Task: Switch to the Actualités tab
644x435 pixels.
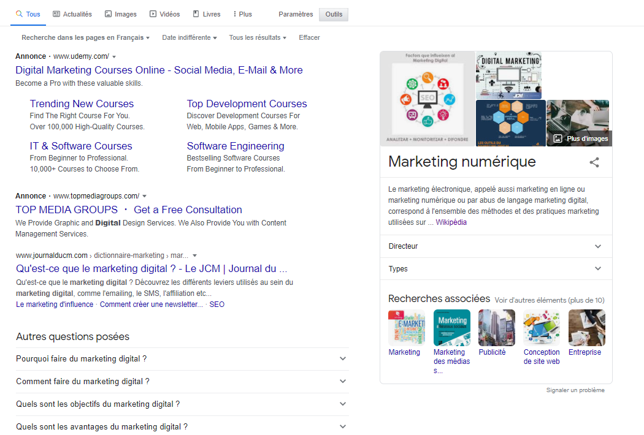Action: tap(72, 14)
